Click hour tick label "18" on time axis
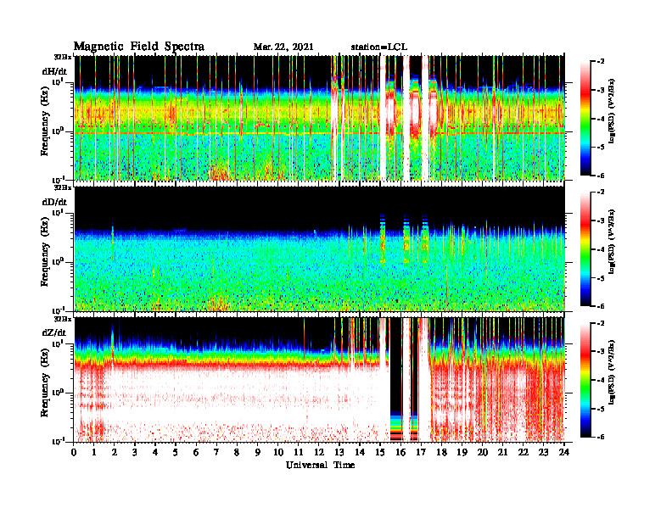672x519 pixels. (x=441, y=452)
